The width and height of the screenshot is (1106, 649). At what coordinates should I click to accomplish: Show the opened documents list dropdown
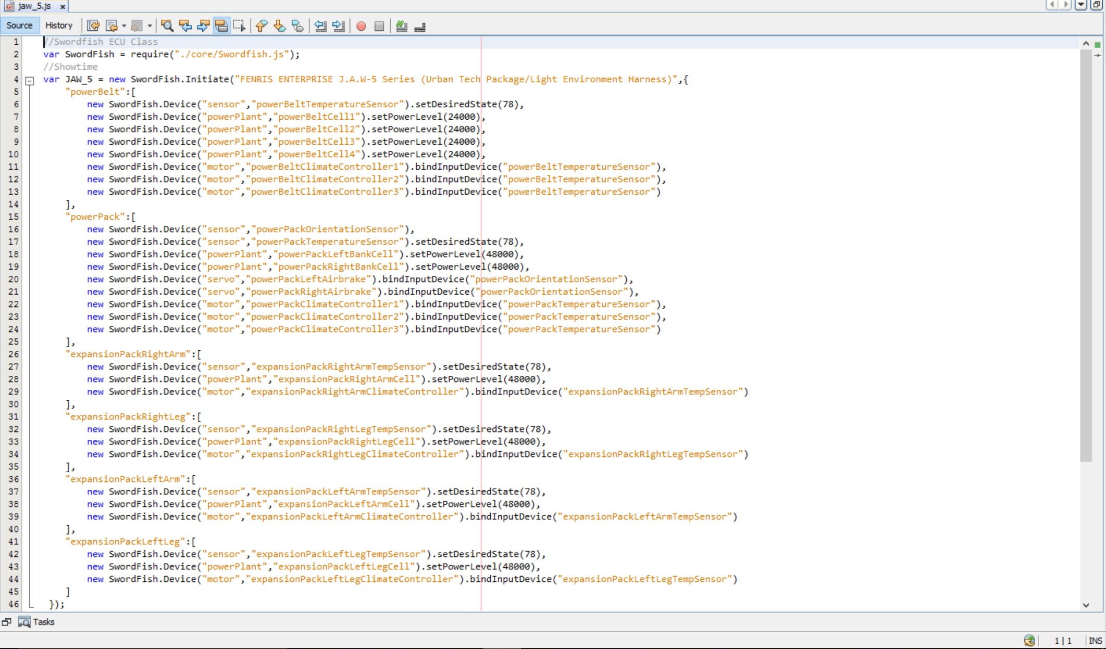click(1081, 5)
